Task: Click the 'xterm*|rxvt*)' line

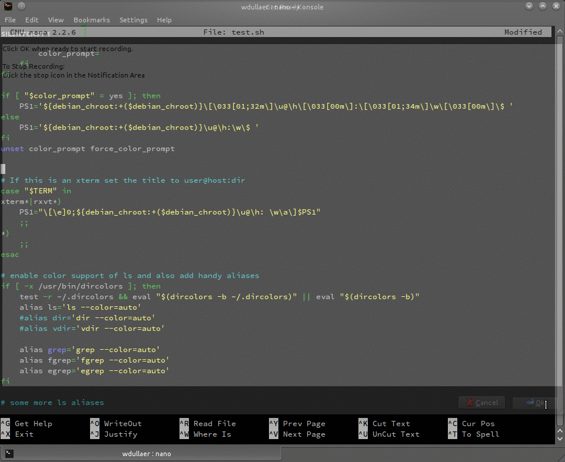Action: pyautogui.click(x=31, y=202)
